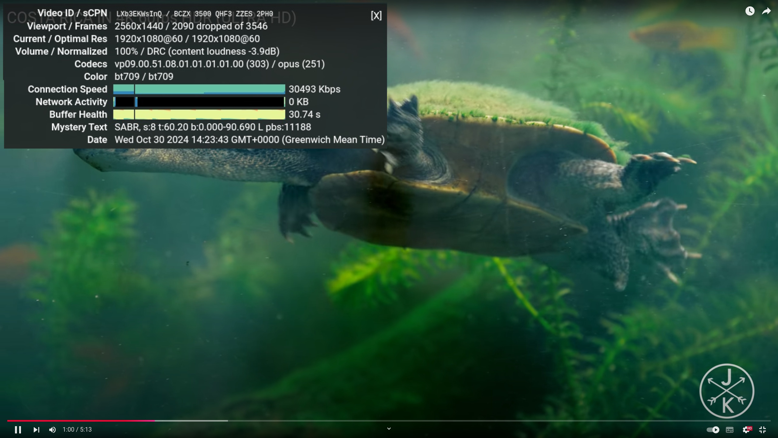Click the 2560x1440 viewport frames value
The height and width of the screenshot is (438, 778).
(191, 26)
